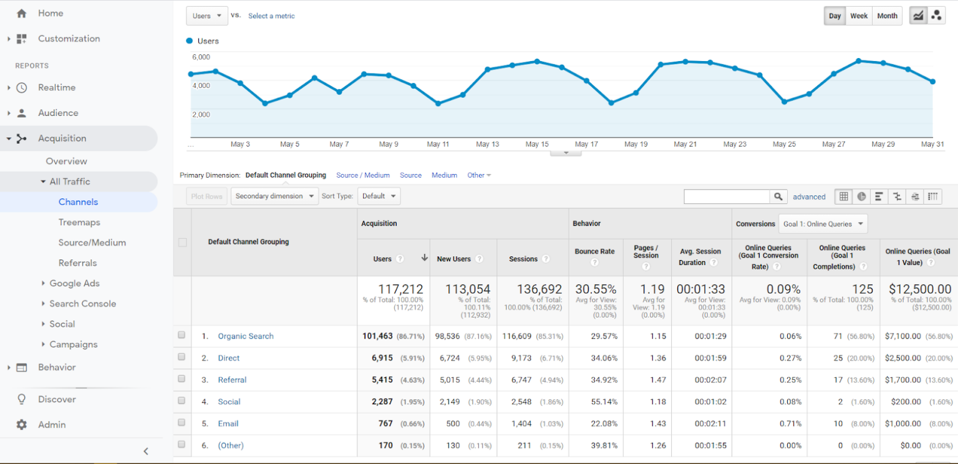Switch table to percentage pie view

click(x=861, y=196)
